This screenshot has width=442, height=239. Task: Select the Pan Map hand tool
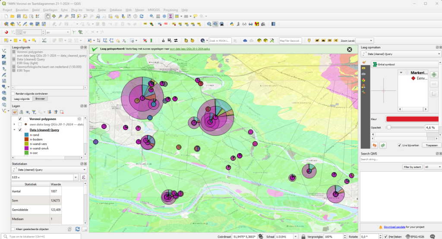[x=47, y=16]
